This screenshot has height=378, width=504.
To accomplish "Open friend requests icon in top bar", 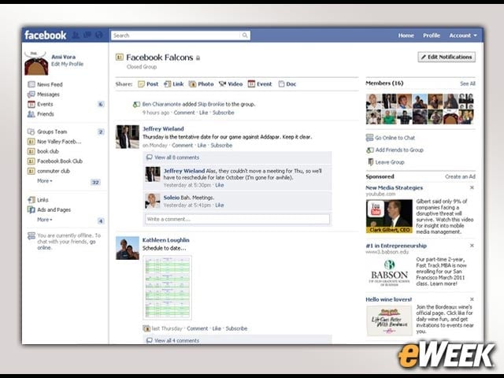I will pyautogui.click(x=76, y=35).
